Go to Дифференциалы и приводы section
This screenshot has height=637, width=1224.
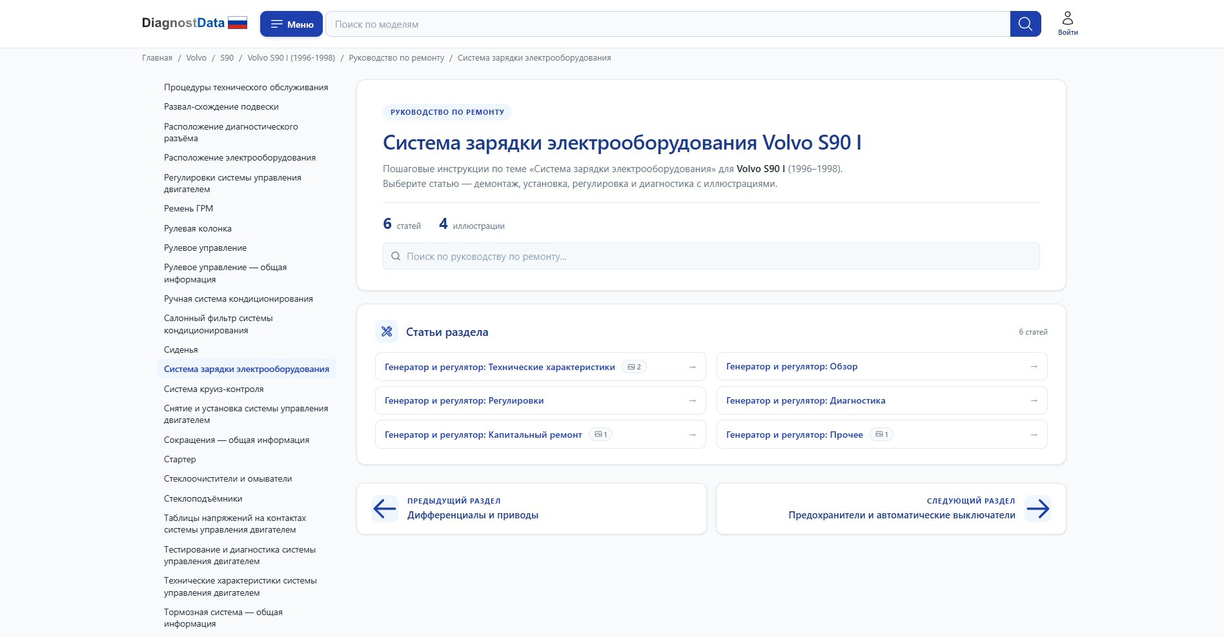click(x=531, y=509)
